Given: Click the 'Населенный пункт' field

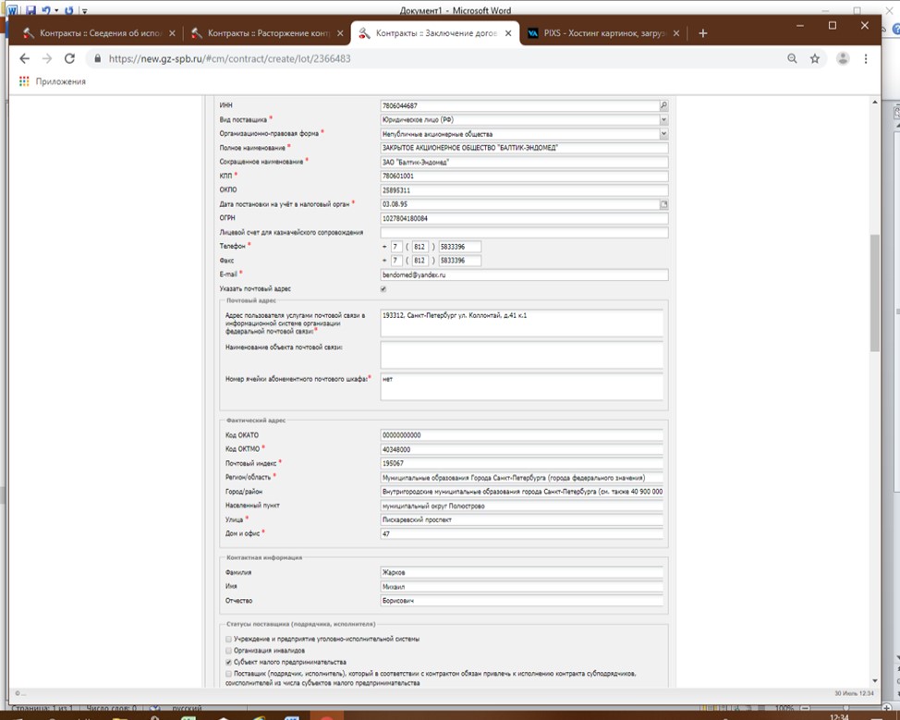Looking at the screenshot, I should coord(522,506).
